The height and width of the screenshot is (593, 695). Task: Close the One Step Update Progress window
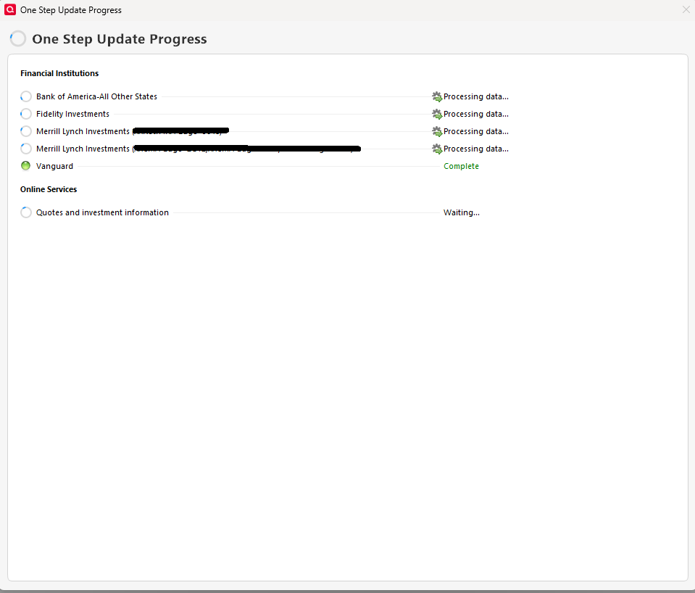[x=686, y=9]
